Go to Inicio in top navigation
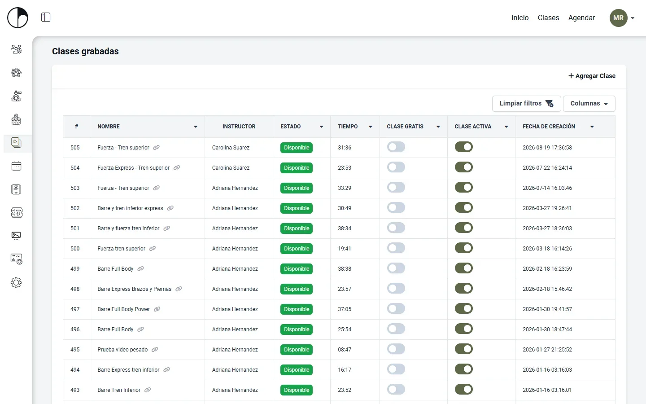This screenshot has width=646, height=404. pyautogui.click(x=520, y=18)
